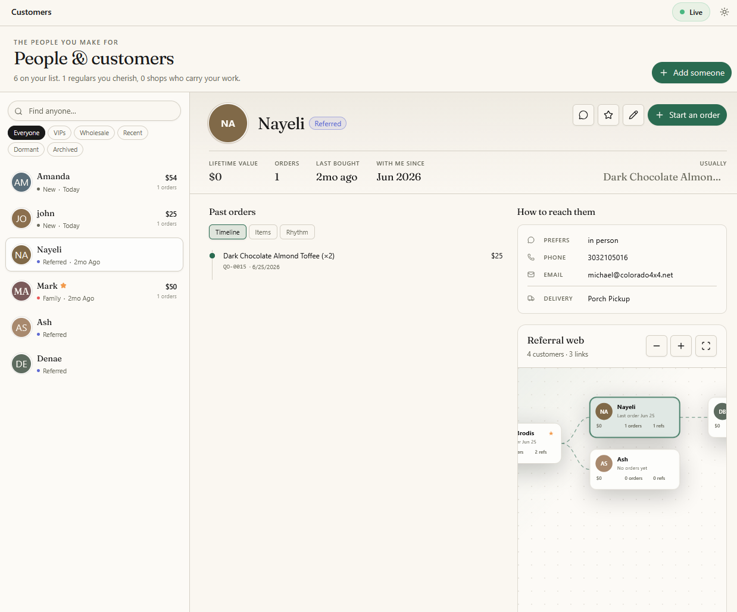Click the 'Customers' header title
This screenshot has height=612, width=737.
point(32,12)
